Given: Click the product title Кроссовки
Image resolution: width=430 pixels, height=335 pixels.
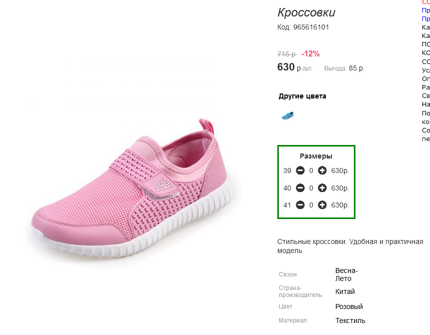Looking at the screenshot, I should 306,13.
